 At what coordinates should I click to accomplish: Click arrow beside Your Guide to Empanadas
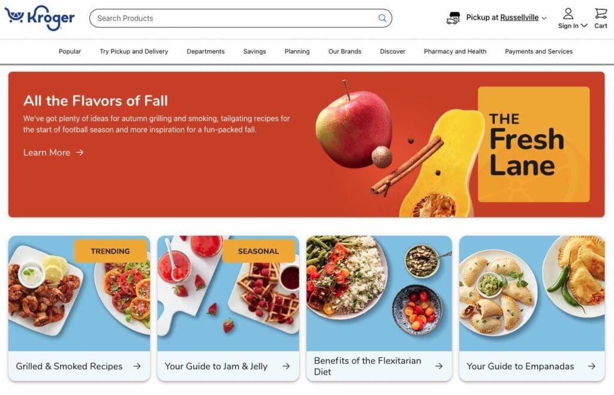[x=592, y=366]
